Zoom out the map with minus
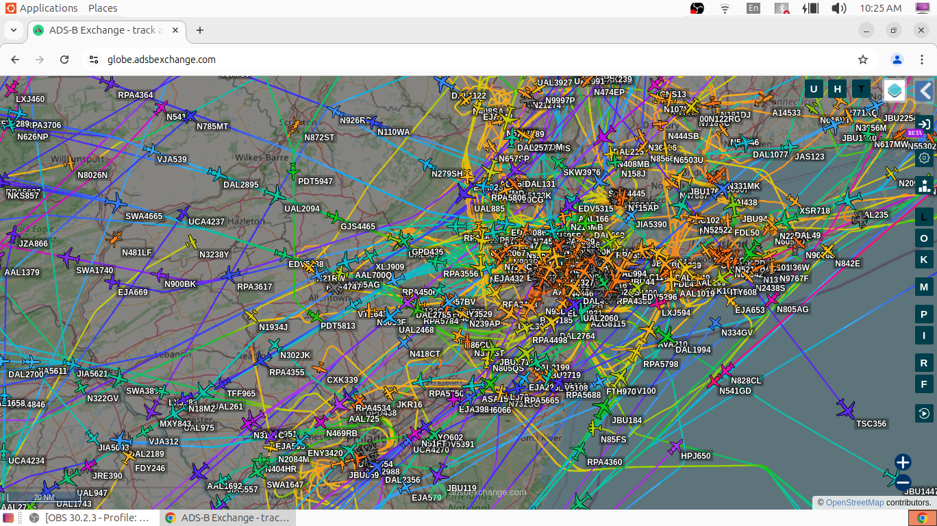 903,482
